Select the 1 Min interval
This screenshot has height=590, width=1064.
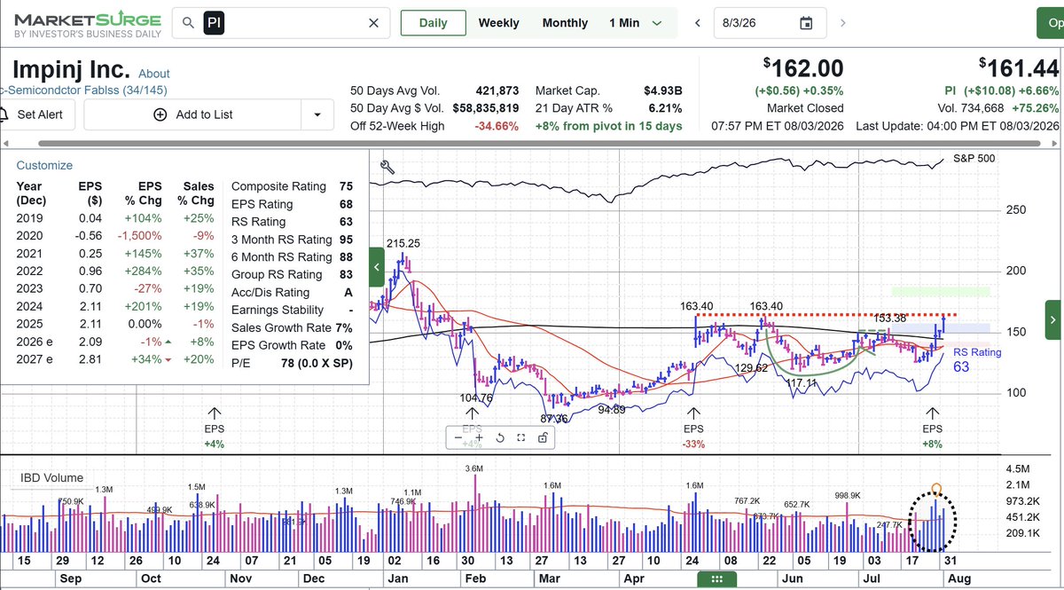point(624,23)
